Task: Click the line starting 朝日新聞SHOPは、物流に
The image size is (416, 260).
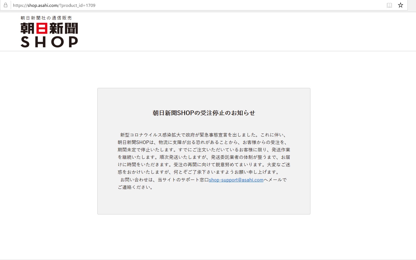Action: point(203,142)
